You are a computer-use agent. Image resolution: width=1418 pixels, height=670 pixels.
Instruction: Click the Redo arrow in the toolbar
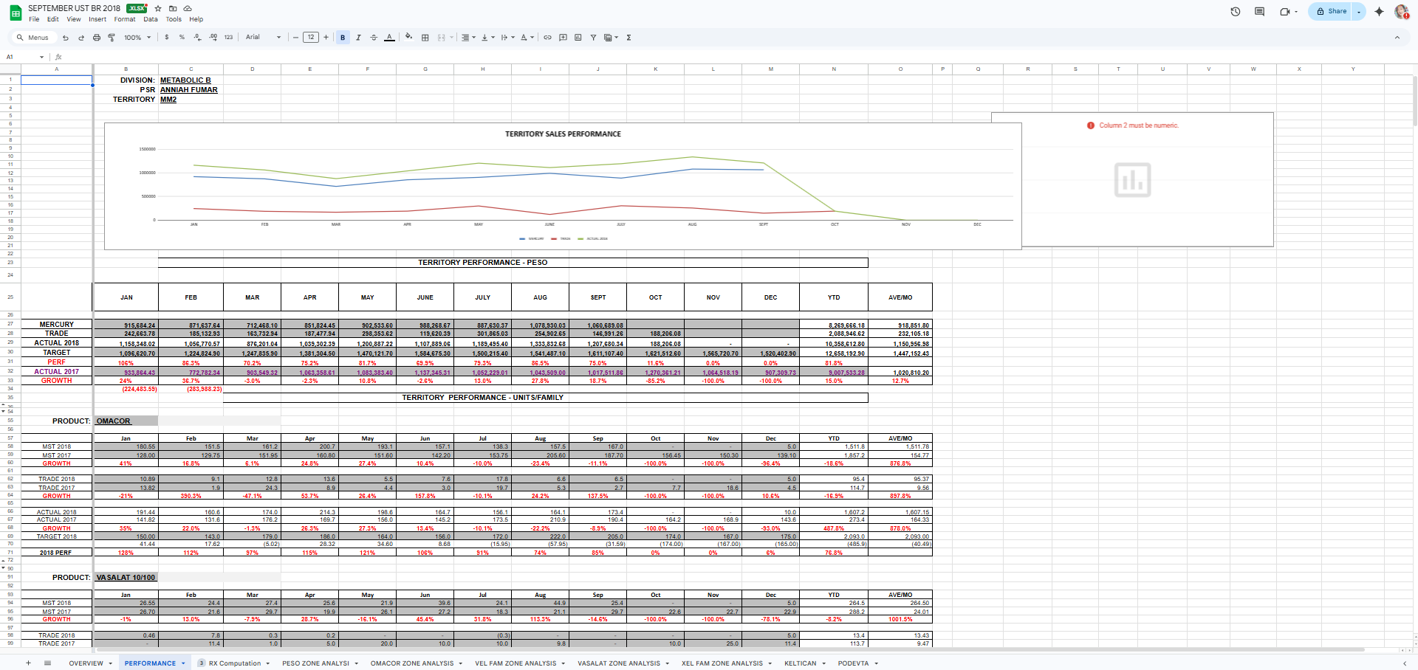pos(81,38)
